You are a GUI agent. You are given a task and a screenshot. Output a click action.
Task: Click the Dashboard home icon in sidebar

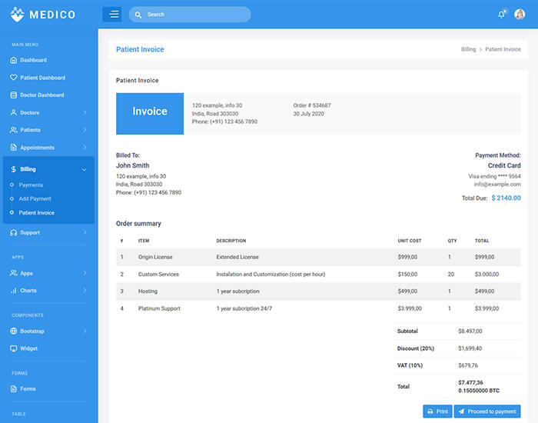coord(13,60)
